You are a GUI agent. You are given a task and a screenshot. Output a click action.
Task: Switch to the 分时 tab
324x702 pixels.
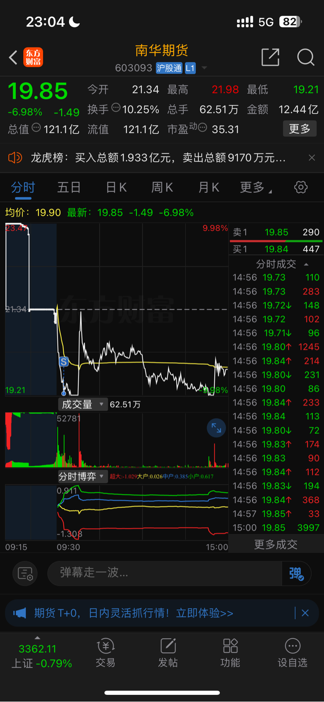(23, 187)
